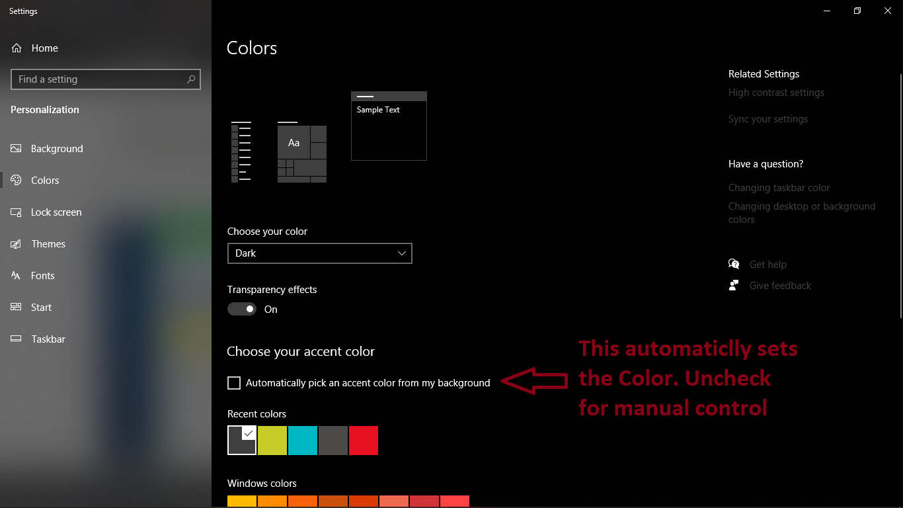Screen dimensions: 903x508
Task: Turn off Transparency effects toggle
Action: point(242,309)
